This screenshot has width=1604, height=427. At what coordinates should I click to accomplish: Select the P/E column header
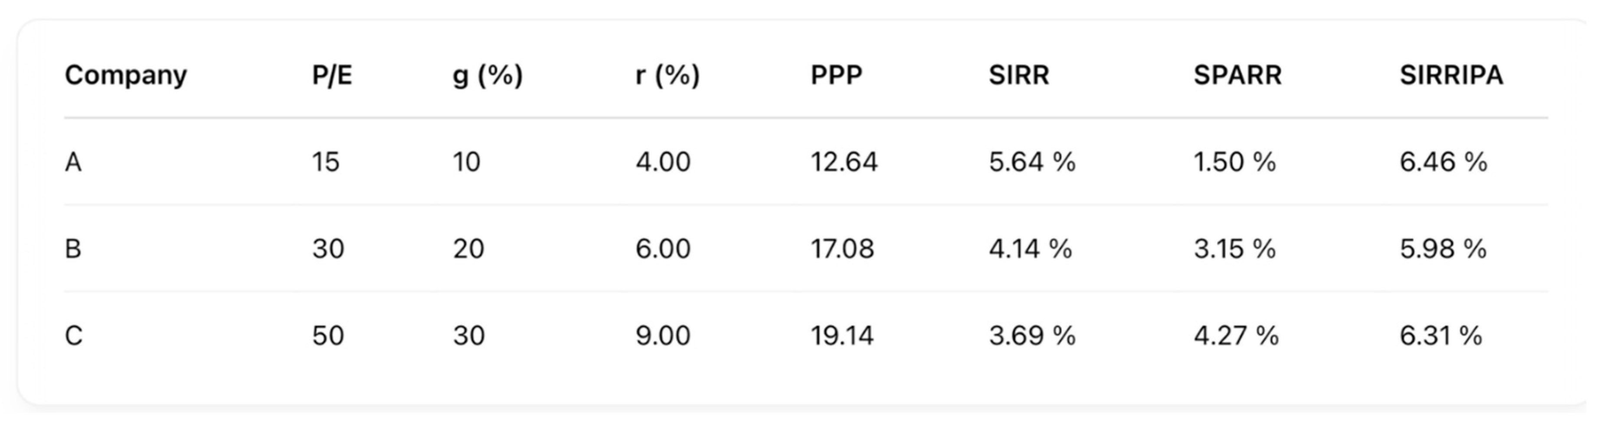332,75
